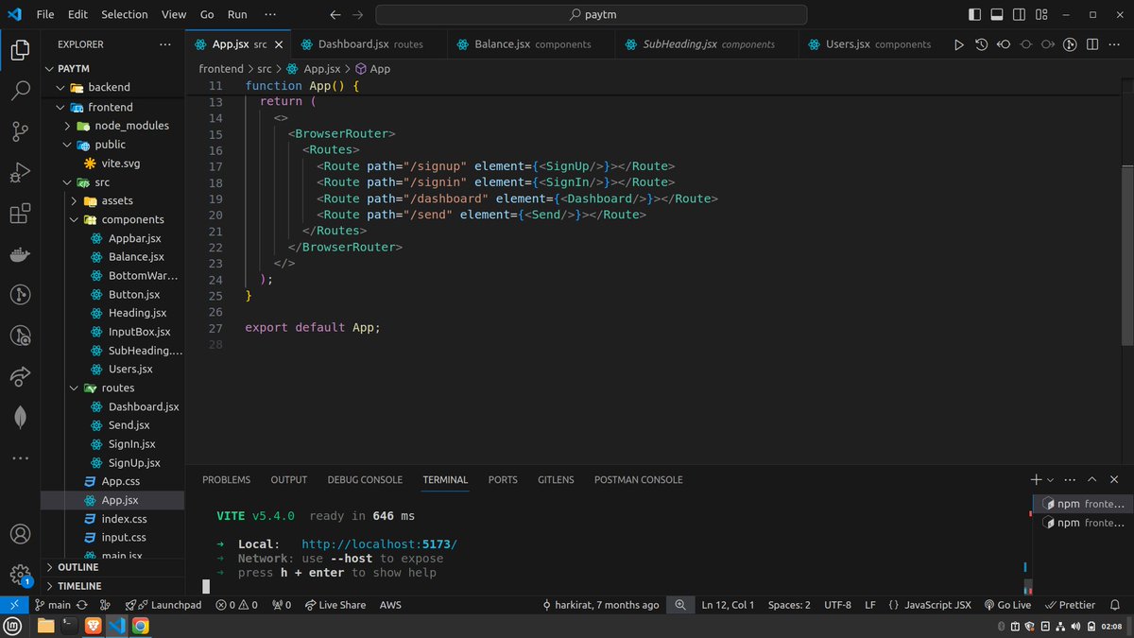Toggle the bottom Panel visibility
Viewport: 1134px width, 638px height.
tap(997, 14)
